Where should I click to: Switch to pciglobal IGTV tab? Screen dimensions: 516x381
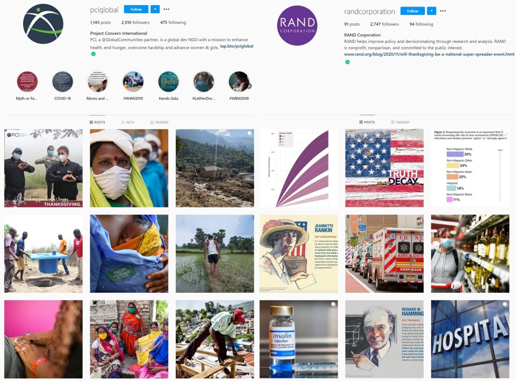127,122
